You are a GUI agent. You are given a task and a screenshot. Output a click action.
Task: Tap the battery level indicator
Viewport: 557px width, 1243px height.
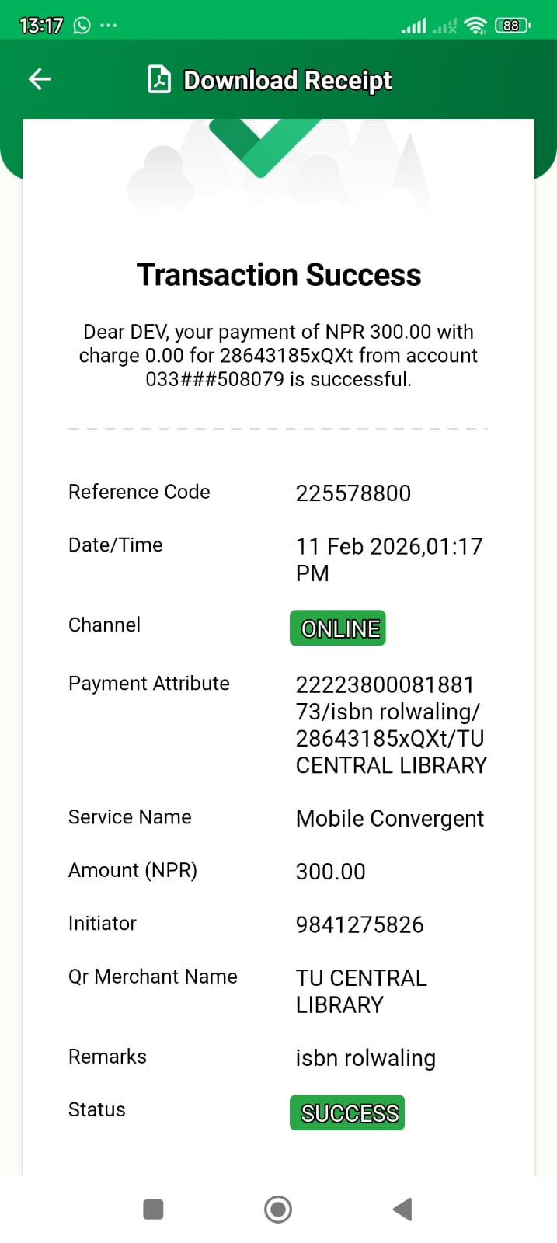tap(512, 26)
